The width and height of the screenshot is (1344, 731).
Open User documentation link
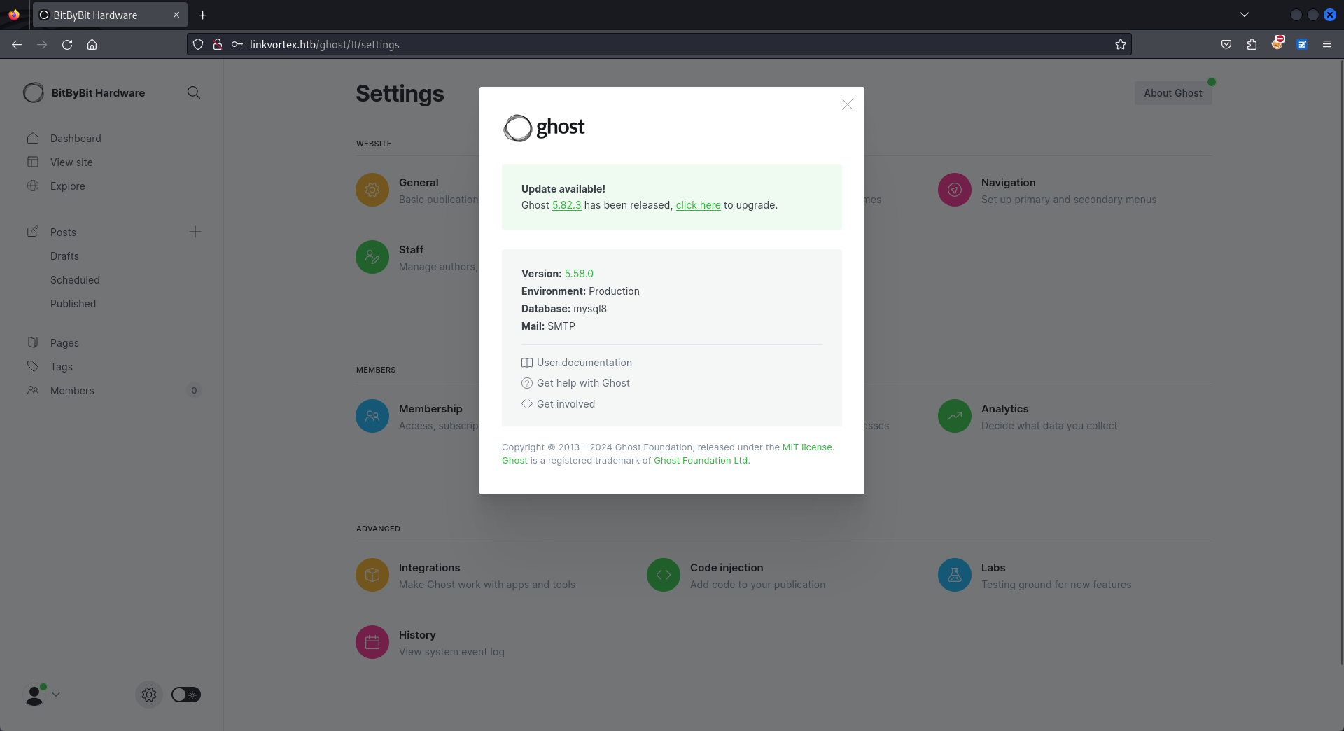coord(577,363)
